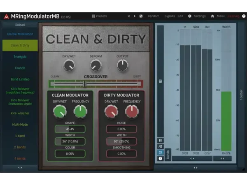The image size is (247, 185).
Task: Toggle the Bypass button
Action: [170, 16]
